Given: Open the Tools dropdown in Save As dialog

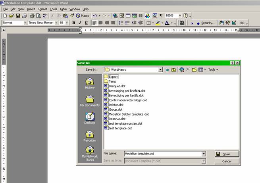Looking at the screenshot, I should click(213, 69).
